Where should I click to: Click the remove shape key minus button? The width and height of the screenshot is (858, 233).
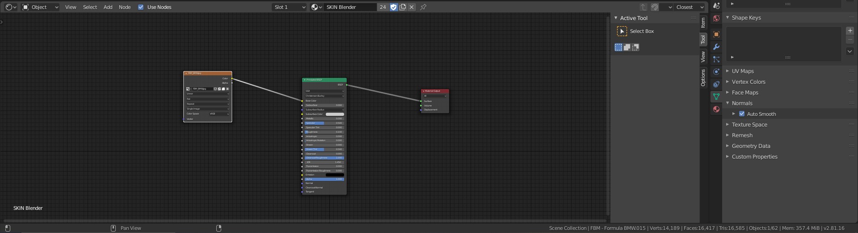click(850, 40)
